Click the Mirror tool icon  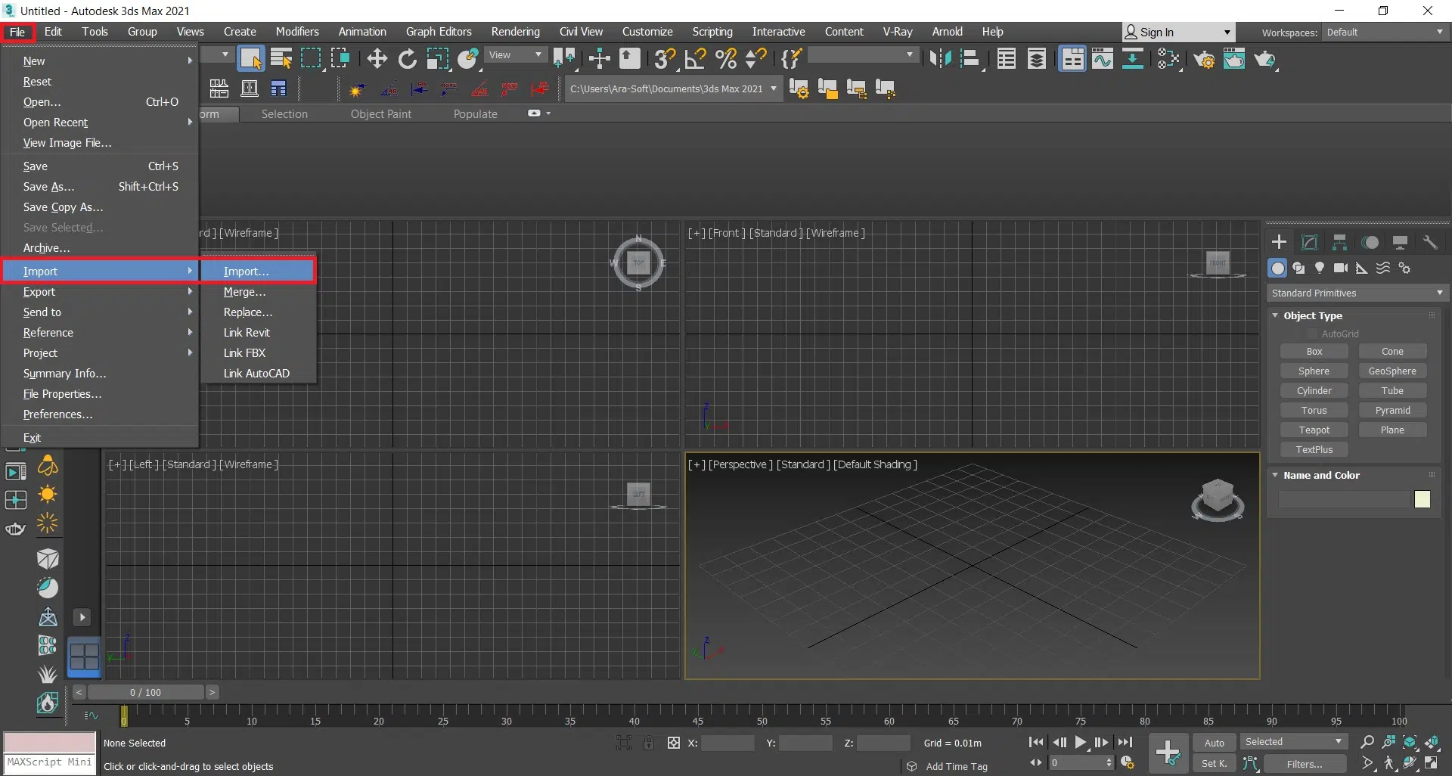940,59
